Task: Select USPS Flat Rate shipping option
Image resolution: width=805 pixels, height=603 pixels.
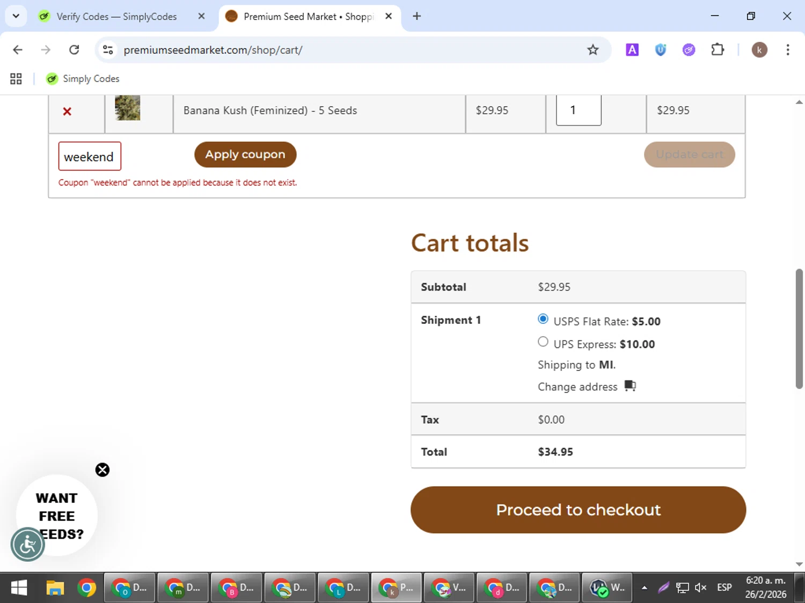Action: [543, 319]
